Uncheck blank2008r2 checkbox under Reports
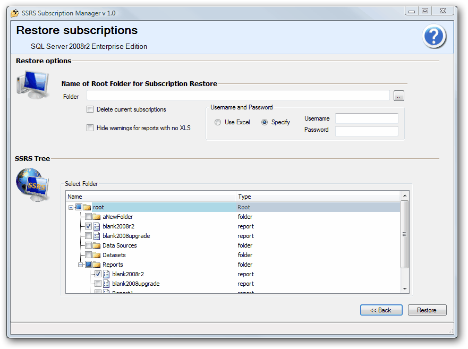Viewport: 468px width, 349px height. point(98,274)
